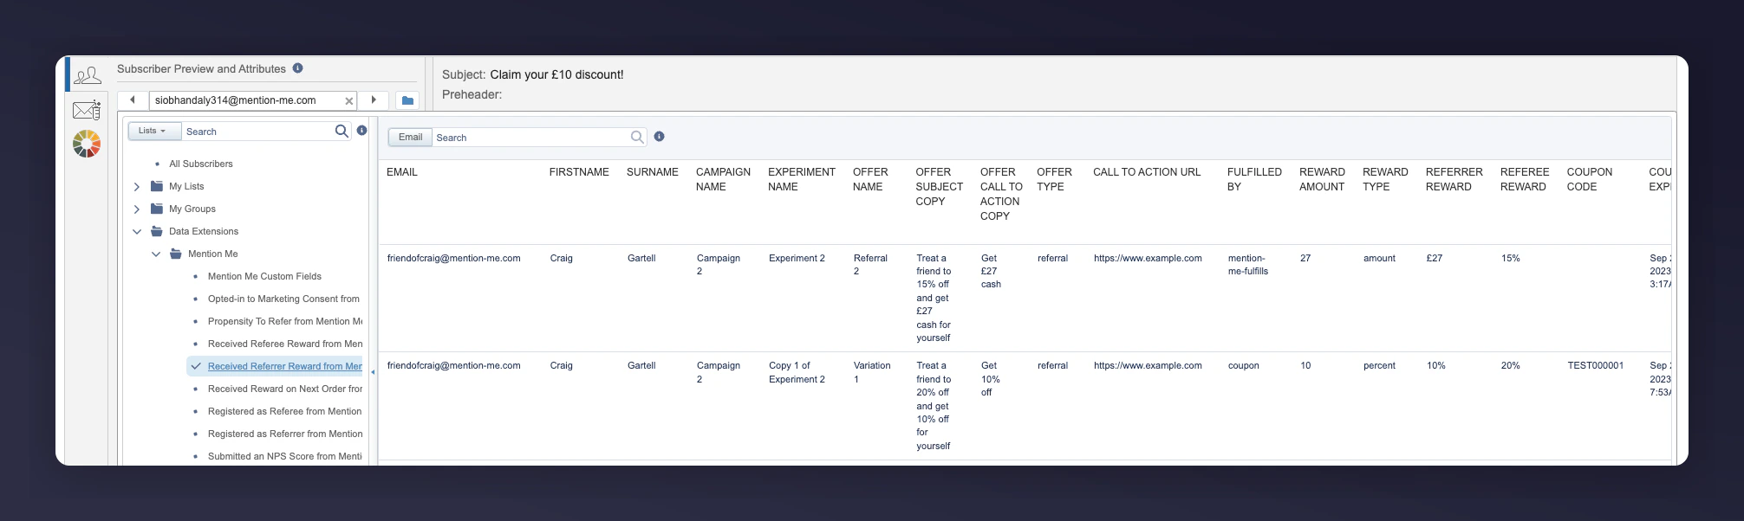Select All Subscribers
The height and width of the screenshot is (521, 1744).
pyautogui.click(x=200, y=164)
